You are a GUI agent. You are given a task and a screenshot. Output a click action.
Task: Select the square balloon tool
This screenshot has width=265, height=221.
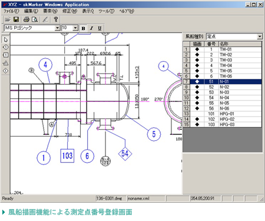(5, 55)
